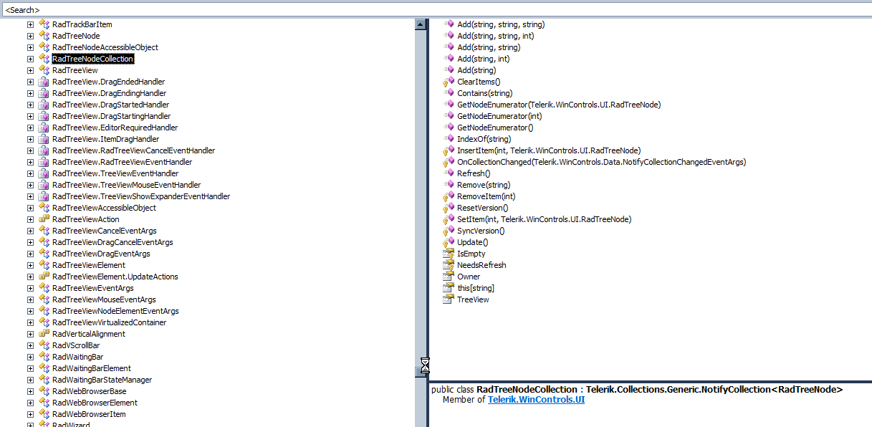Select RadTreeNodeAccessibleObject in the class list
Viewport: 872px width, 427px height.
pyautogui.click(x=105, y=47)
